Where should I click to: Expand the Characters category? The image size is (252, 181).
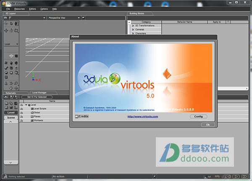(x=133, y=34)
